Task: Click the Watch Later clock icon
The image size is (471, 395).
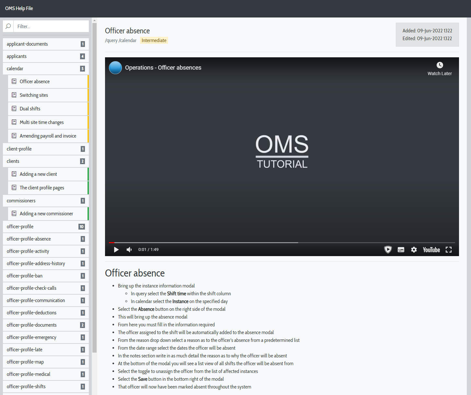Action: (440, 65)
